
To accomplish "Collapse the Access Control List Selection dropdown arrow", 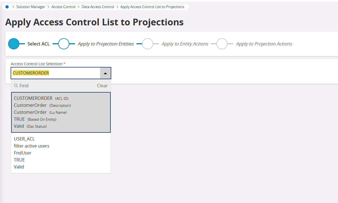I will pos(105,73).
